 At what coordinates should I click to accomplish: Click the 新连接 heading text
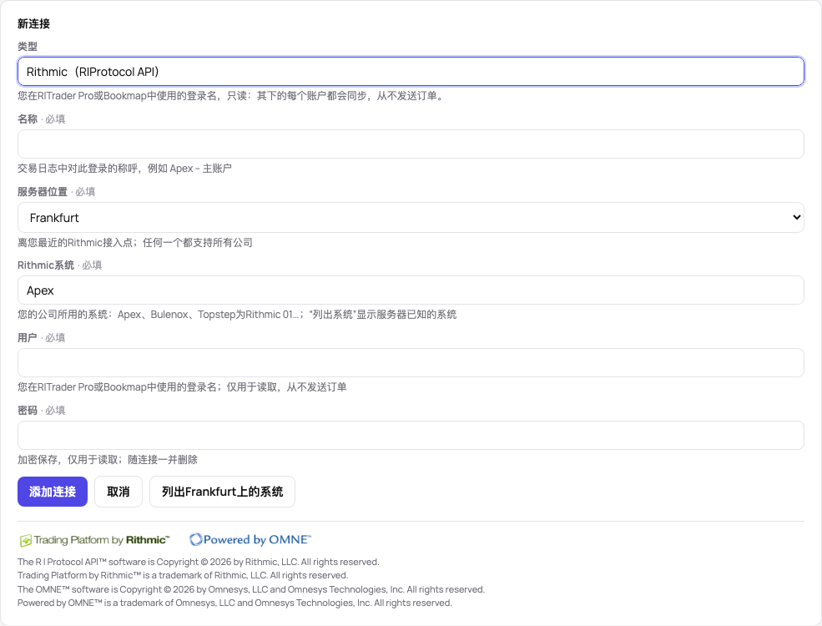[x=33, y=23]
